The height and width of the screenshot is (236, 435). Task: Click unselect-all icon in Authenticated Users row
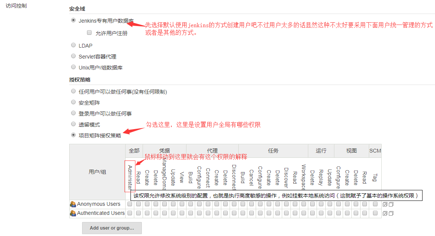pyautogui.click(x=391, y=213)
